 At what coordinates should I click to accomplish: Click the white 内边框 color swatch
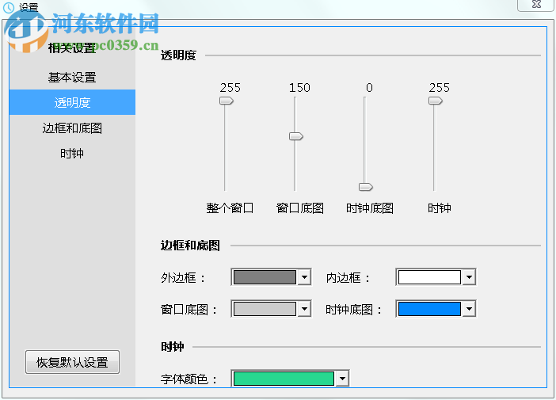click(429, 277)
